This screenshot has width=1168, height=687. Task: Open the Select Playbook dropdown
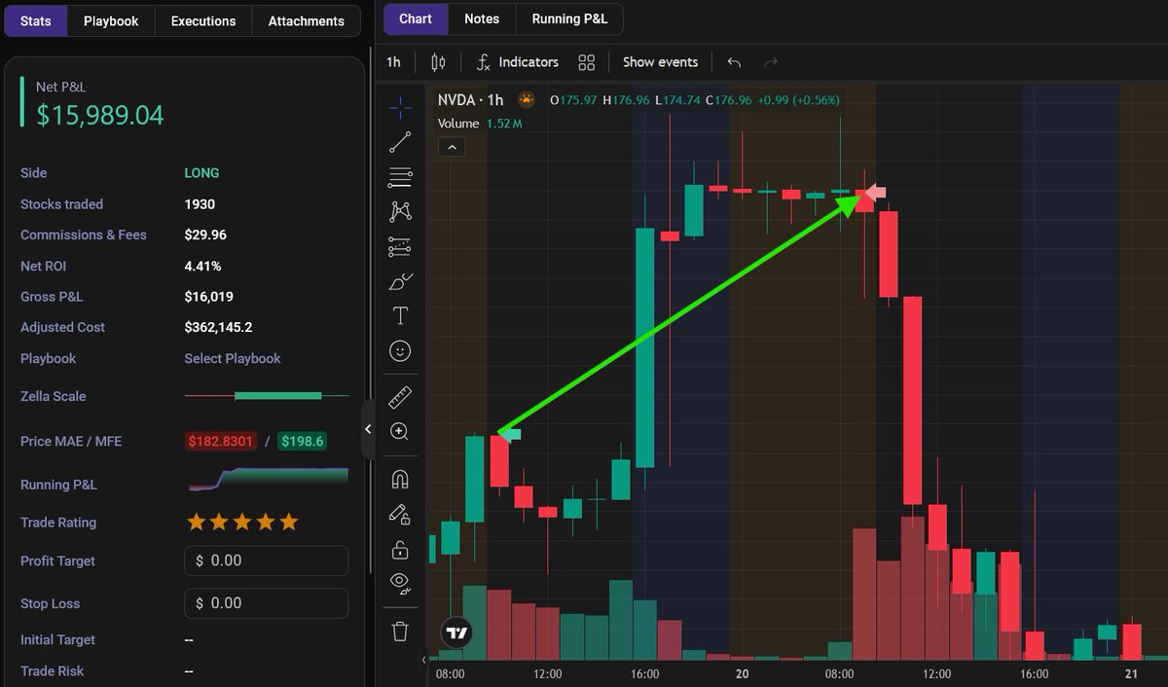232,358
